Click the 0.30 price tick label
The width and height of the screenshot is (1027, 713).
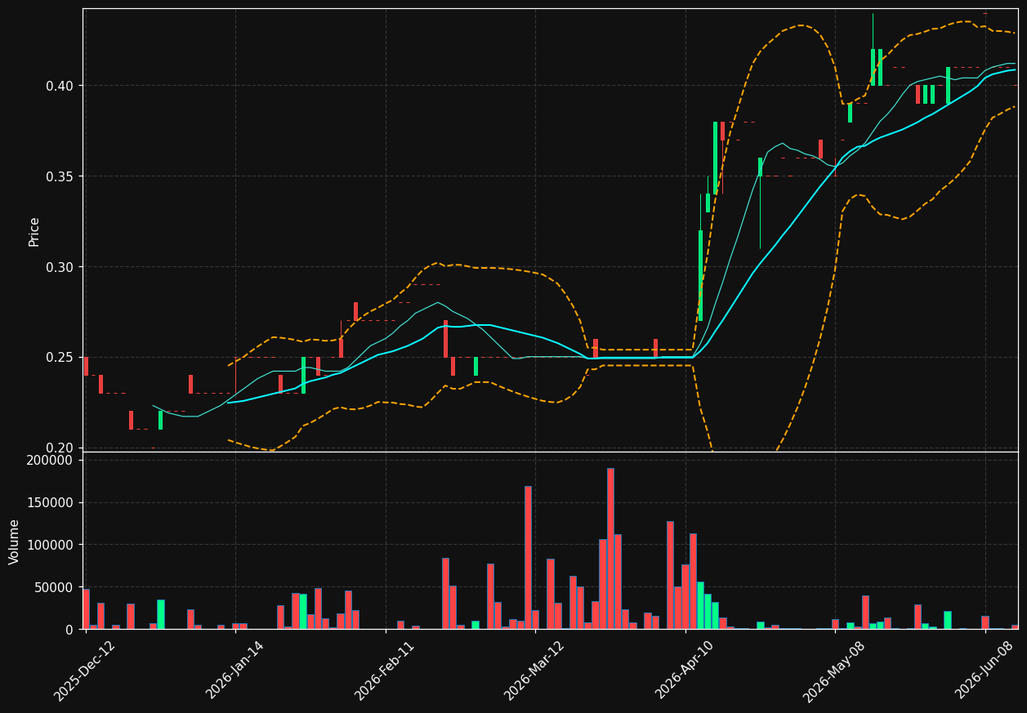coord(60,267)
